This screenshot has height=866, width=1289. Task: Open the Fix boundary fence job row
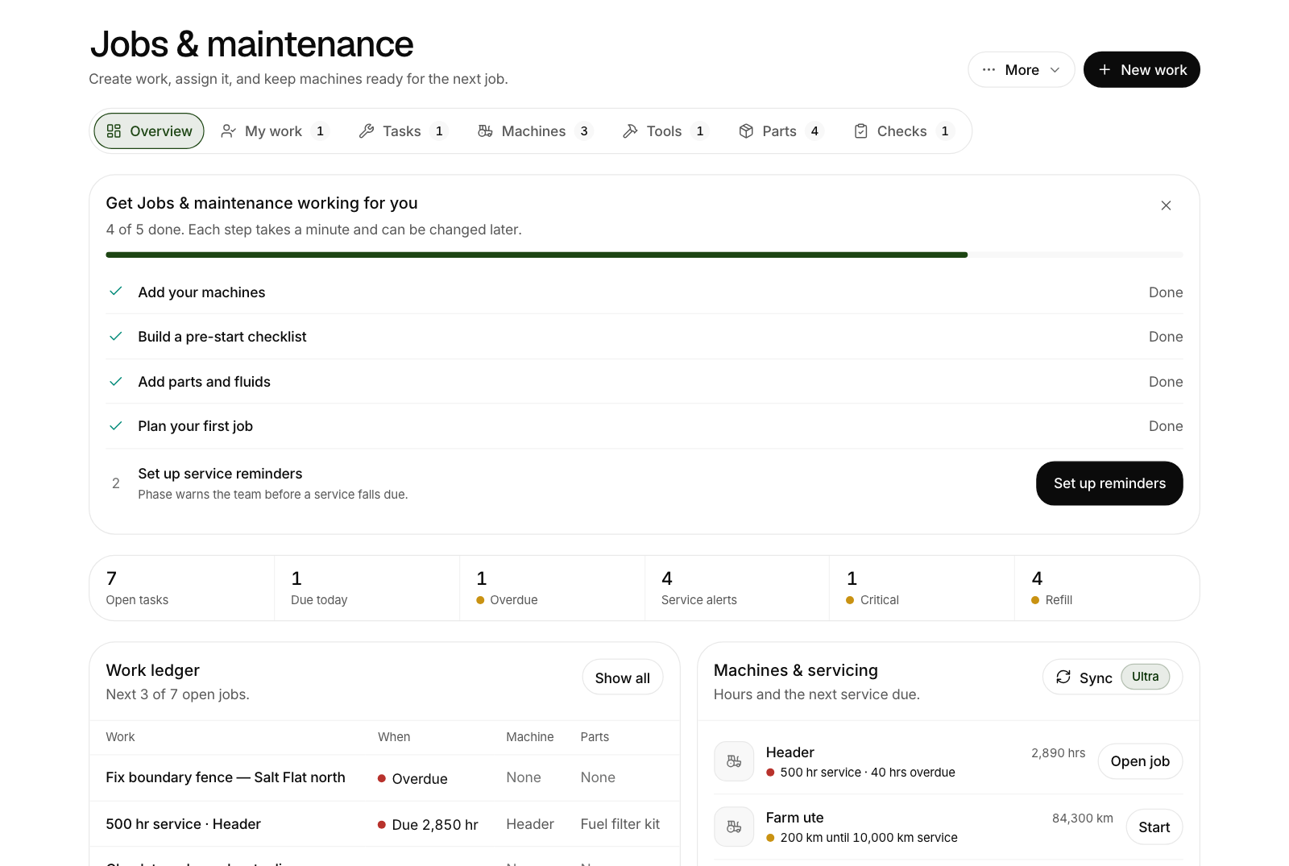click(x=385, y=778)
